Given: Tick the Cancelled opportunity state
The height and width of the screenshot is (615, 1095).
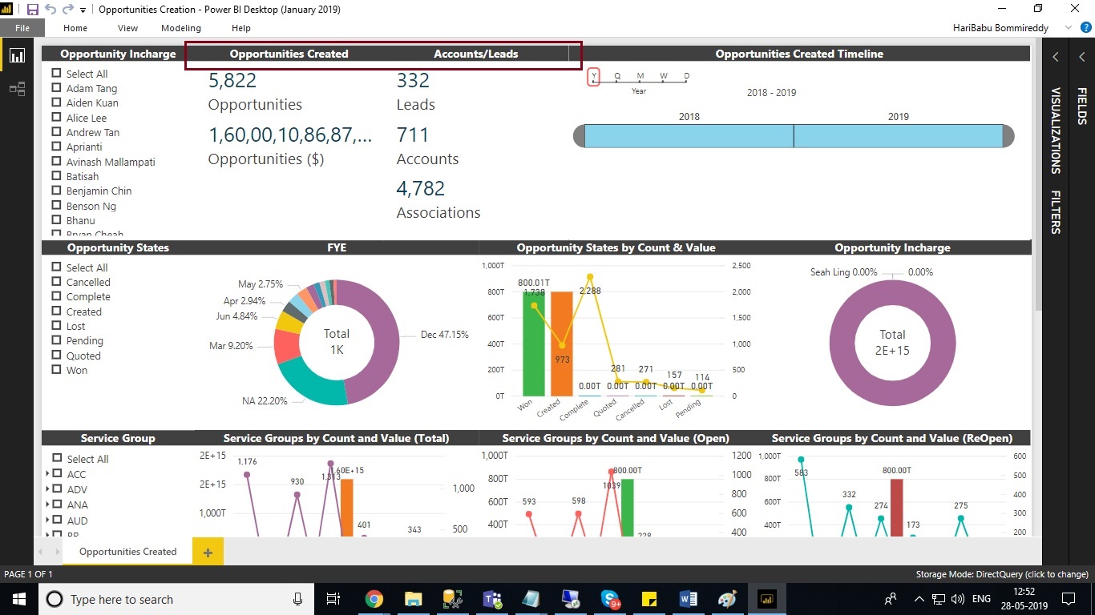Looking at the screenshot, I should coord(57,282).
